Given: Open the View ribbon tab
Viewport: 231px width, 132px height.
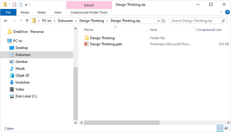Looking at the screenshot, I should 58,12.
